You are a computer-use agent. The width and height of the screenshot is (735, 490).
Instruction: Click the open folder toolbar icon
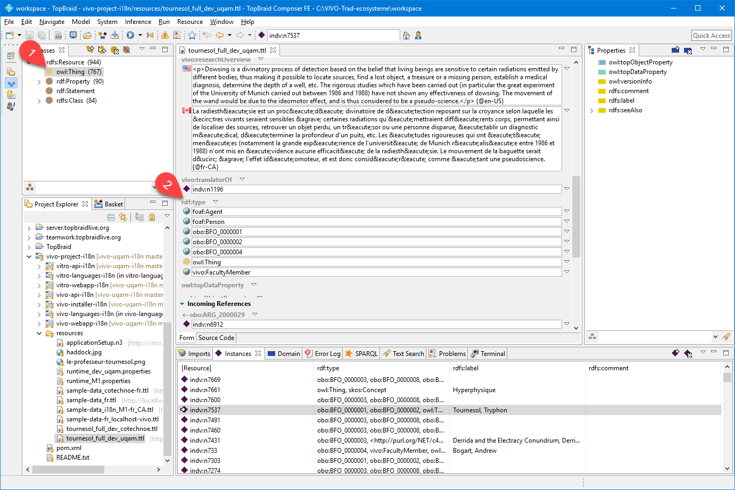(87, 35)
